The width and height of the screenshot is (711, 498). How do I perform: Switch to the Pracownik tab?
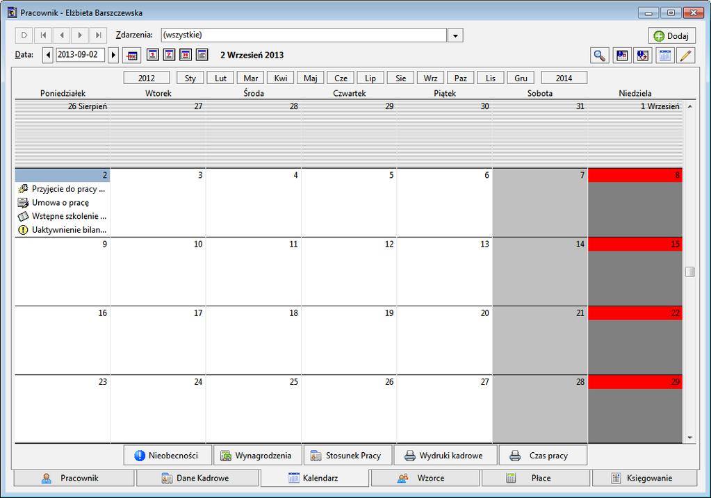click(74, 478)
